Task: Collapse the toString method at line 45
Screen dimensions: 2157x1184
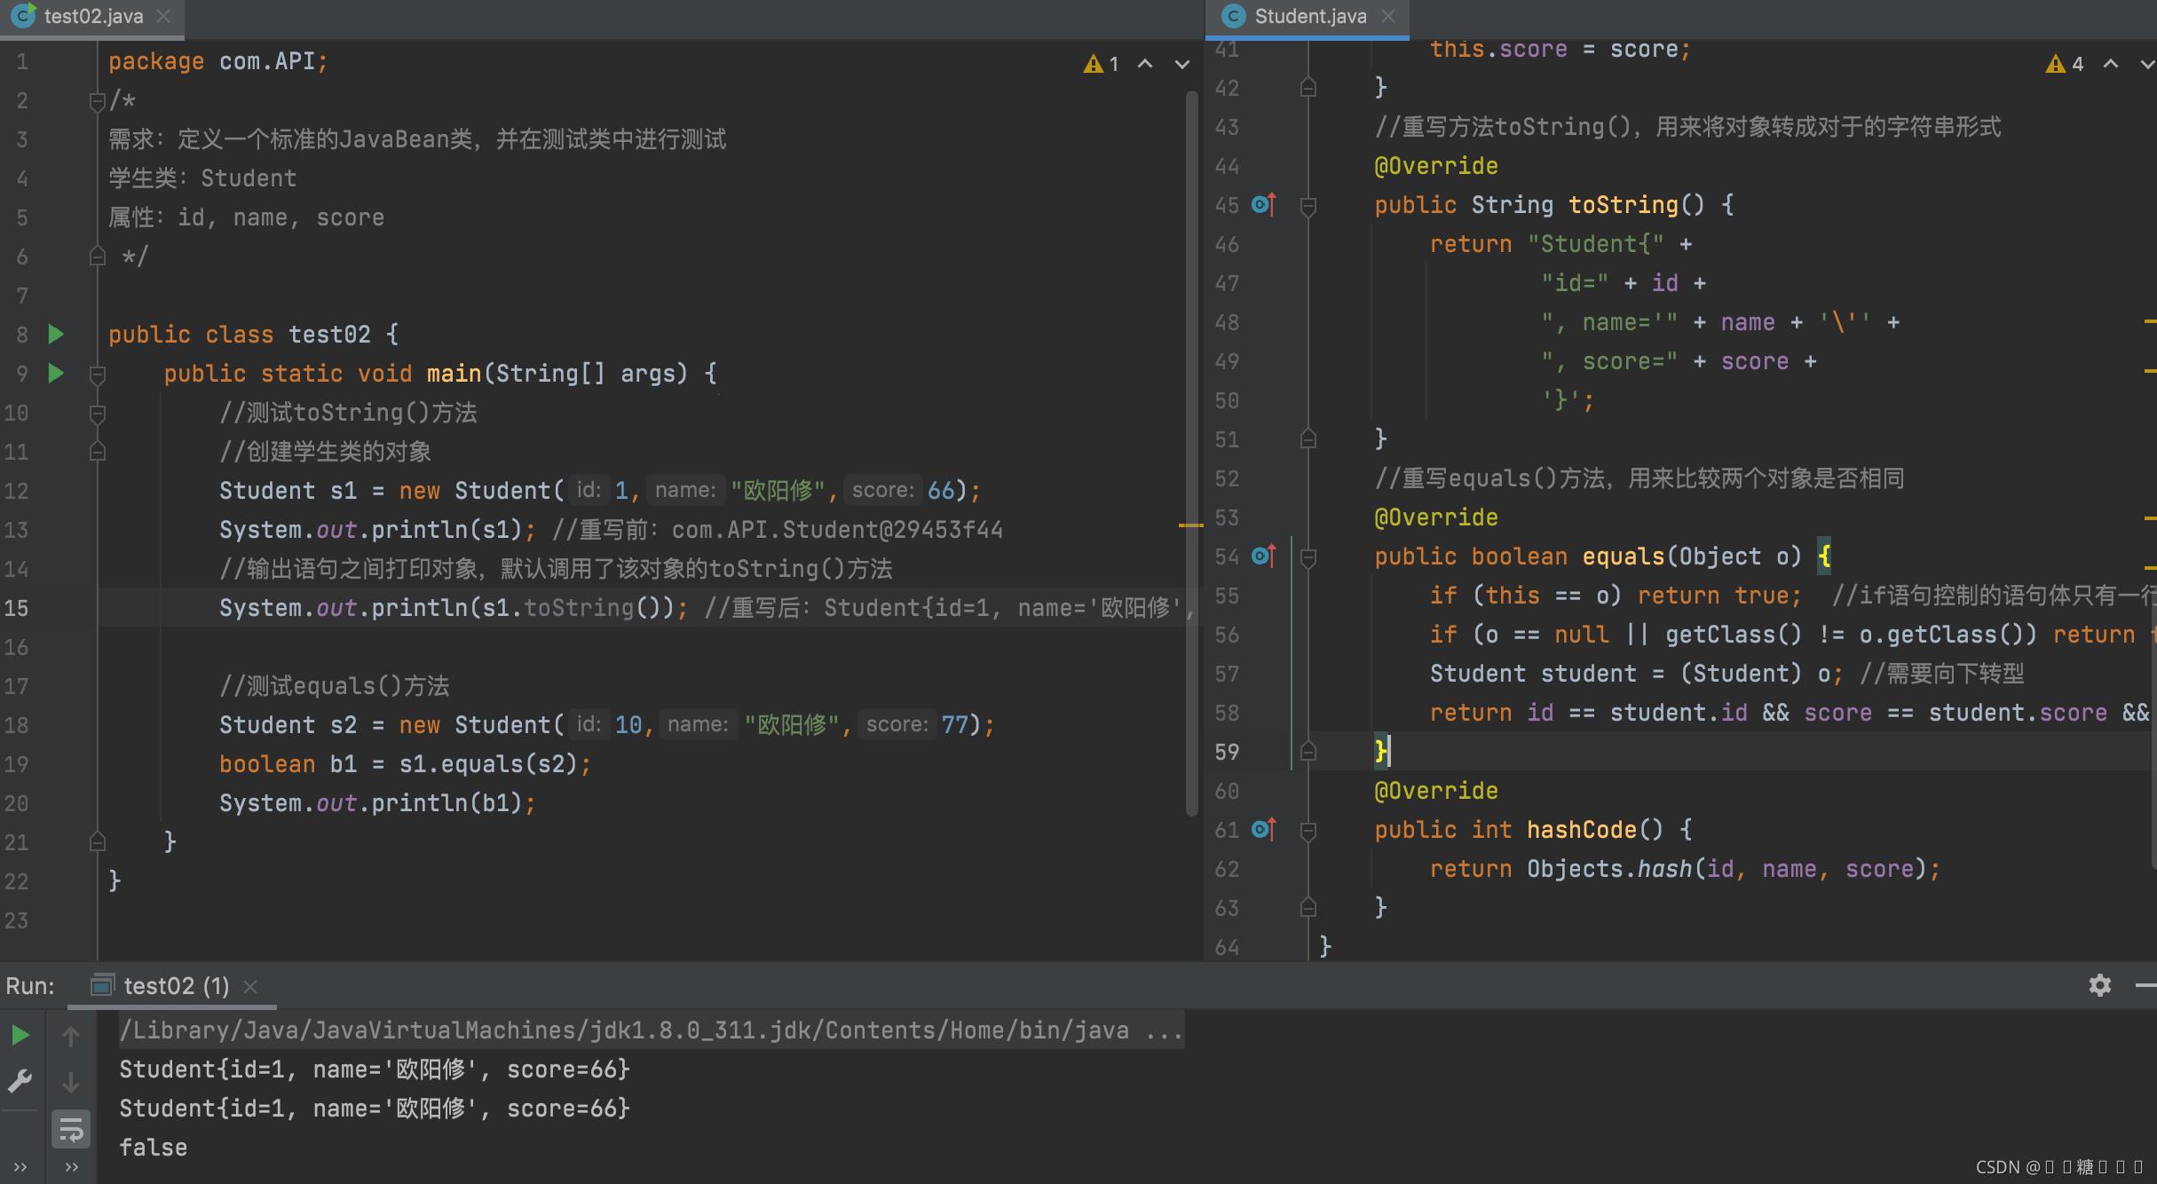Action: pos(1308,207)
